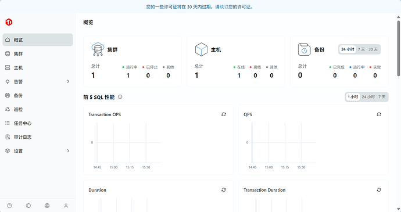Open 概览 in the sidebar
Image resolution: width=401 pixels, height=212 pixels.
click(38, 39)
